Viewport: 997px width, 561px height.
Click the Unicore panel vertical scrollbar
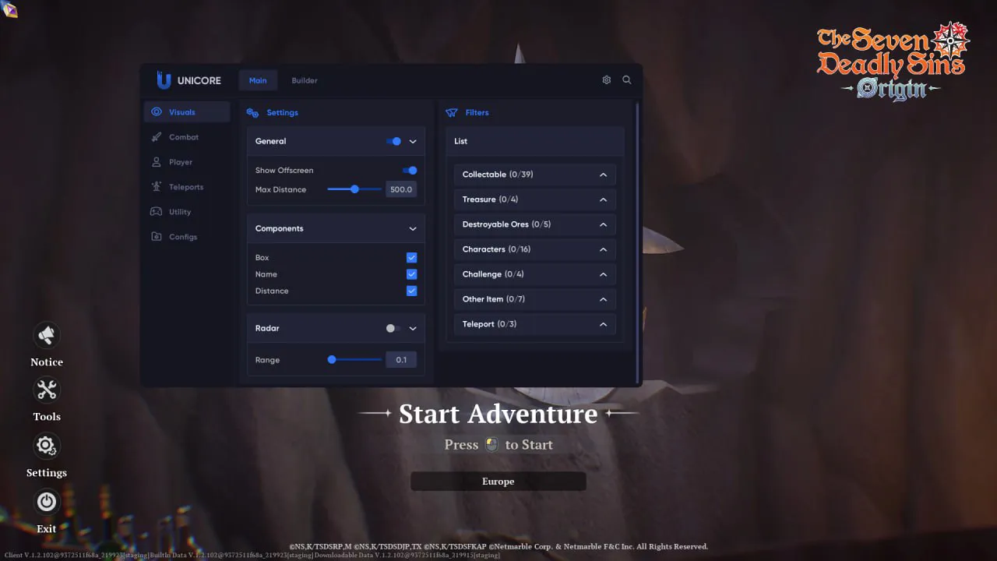(x=638, y=242)
